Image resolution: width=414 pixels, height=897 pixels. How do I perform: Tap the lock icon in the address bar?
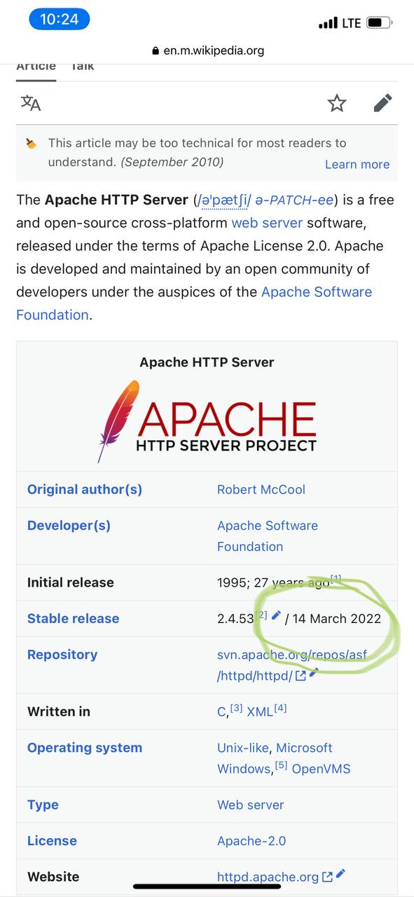[x=156, y=51]
